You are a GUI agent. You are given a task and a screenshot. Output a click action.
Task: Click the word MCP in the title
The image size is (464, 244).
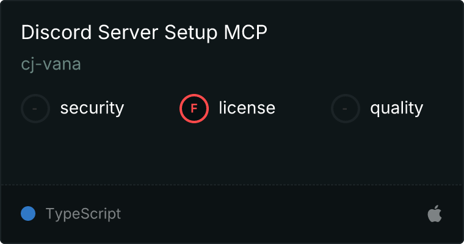point(245,32)
